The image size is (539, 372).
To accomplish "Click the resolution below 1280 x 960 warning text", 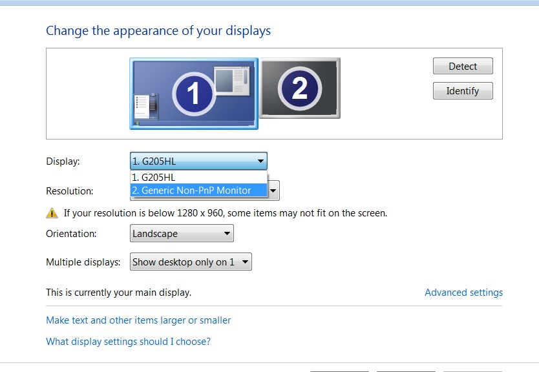I will point(226,213).
